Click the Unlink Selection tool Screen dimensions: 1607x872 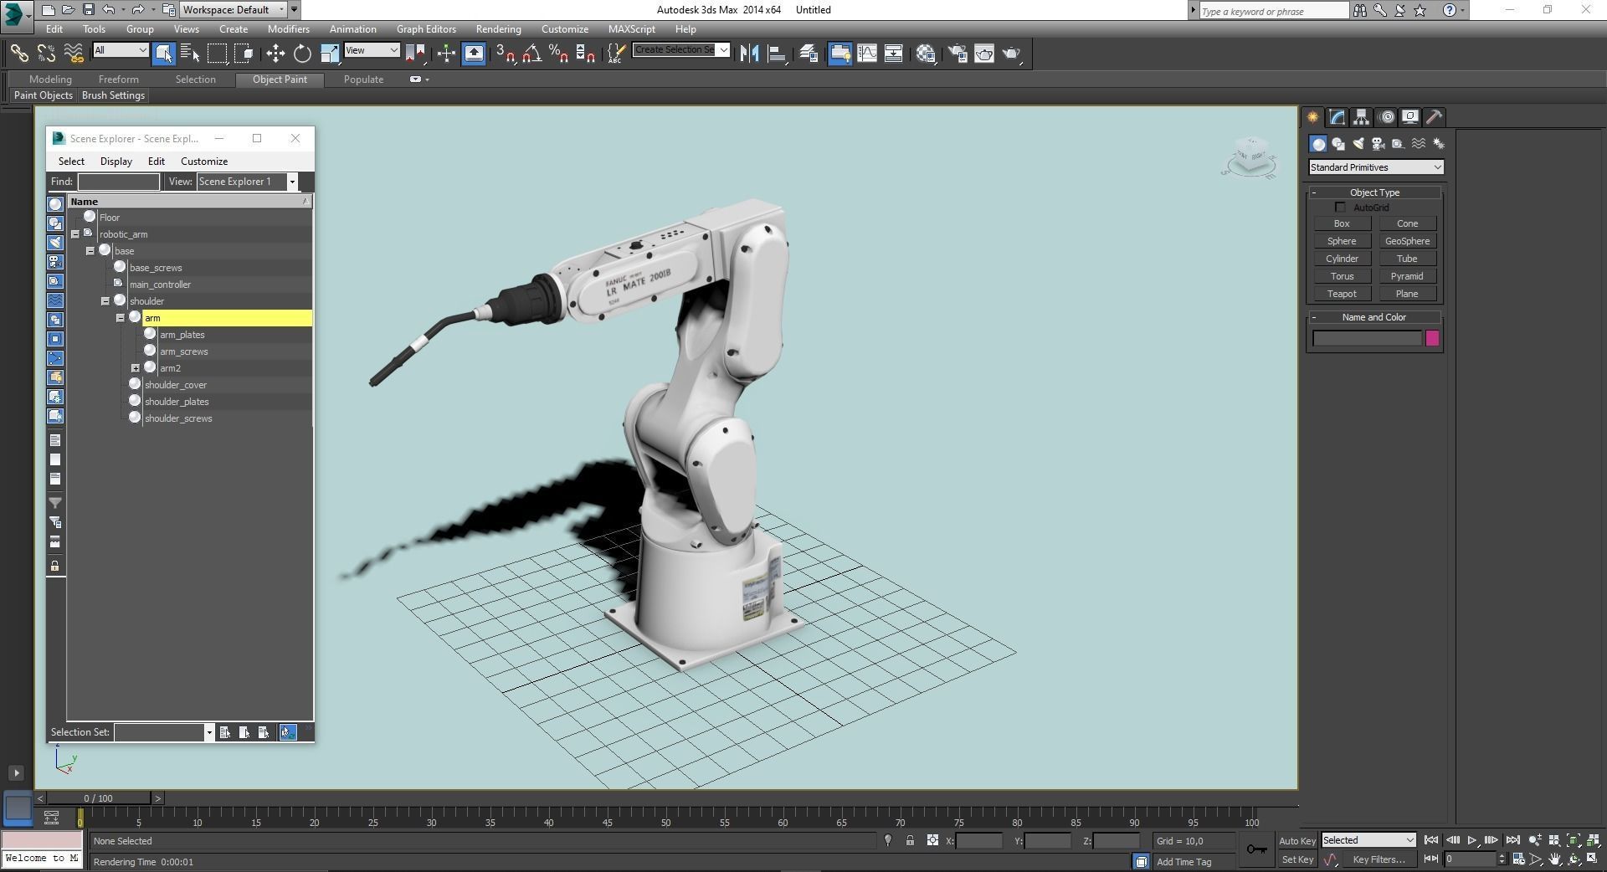[x=47, y=54]
